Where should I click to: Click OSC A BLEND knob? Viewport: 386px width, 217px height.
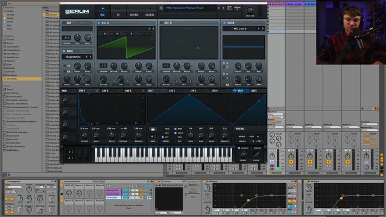[x=124, y=66]
